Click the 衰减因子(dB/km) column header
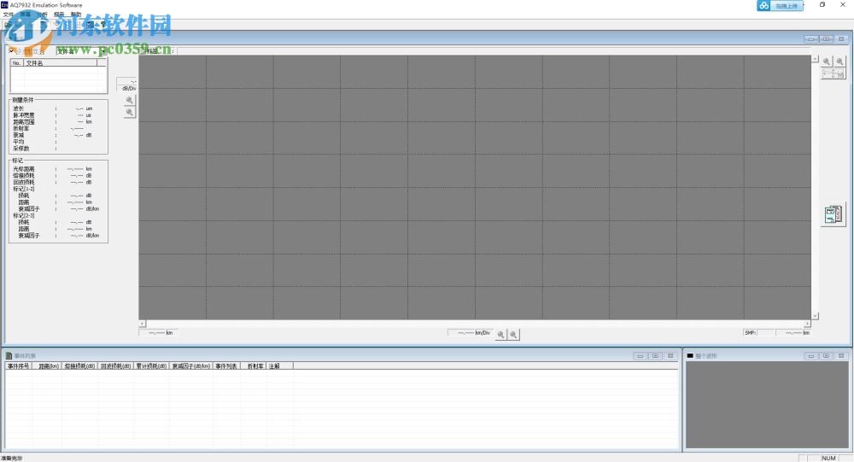The image size is (854, 462). pyautogui.click(x=191, y=366)
